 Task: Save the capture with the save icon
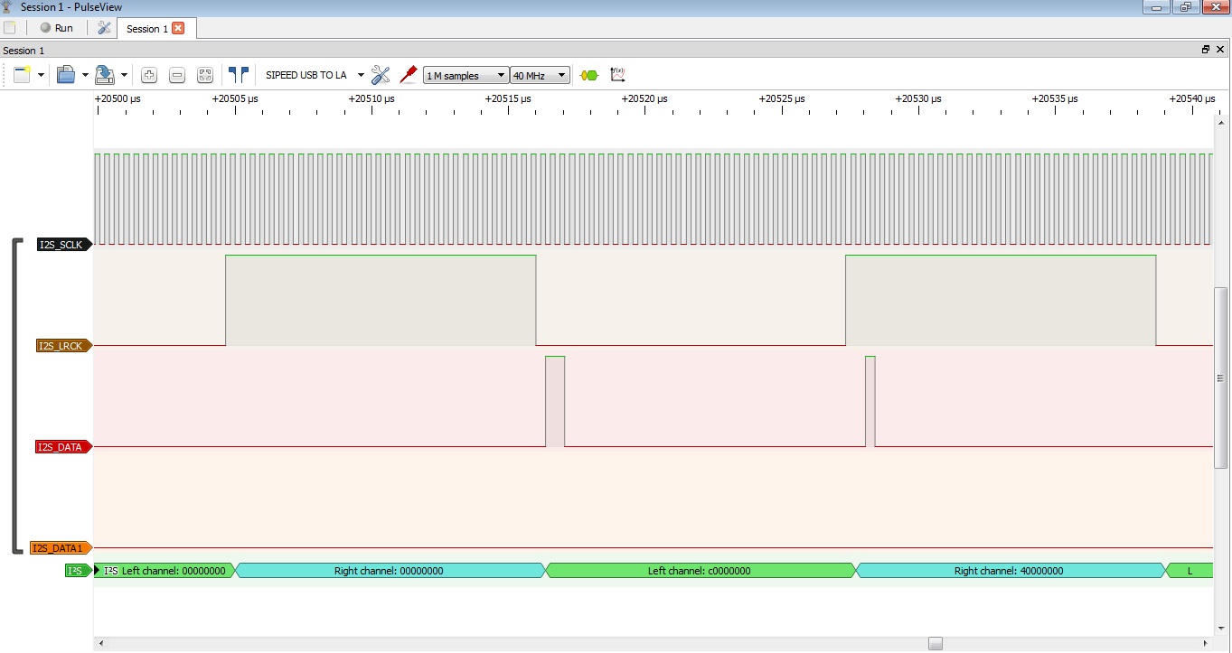click(x=104, y=75)
